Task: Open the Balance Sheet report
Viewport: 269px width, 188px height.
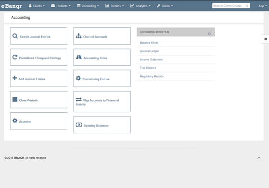Action: pos(149,43)
